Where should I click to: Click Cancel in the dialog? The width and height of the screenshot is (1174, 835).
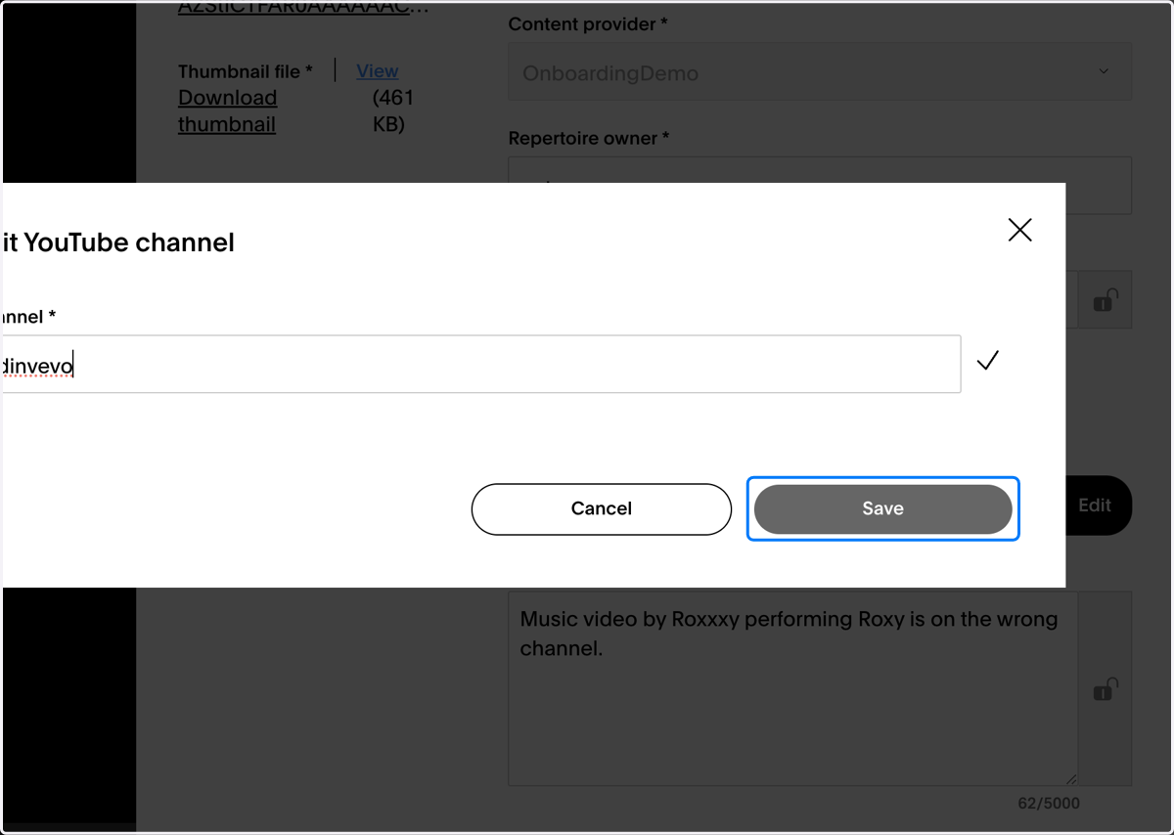coord(601,508)
